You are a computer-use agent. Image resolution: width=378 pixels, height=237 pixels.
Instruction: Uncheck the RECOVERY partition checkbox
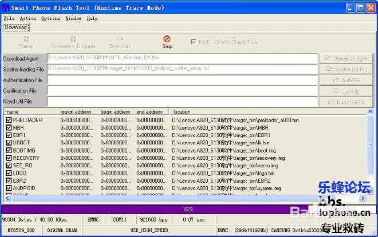[9, 158]
